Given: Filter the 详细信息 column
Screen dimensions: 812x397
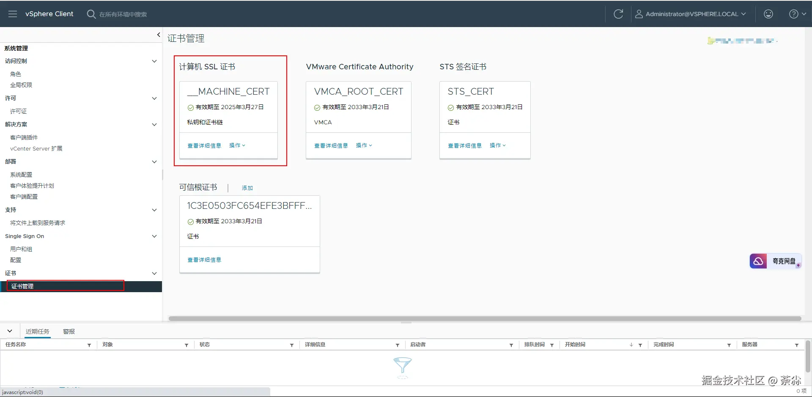Looking at the screenshot, I should tap(398, 345).
